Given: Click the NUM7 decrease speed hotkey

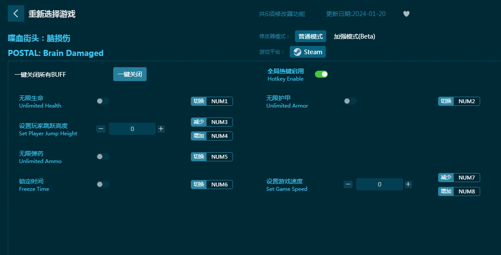Looking at the screenshot, I should click(x=466, y=177).
